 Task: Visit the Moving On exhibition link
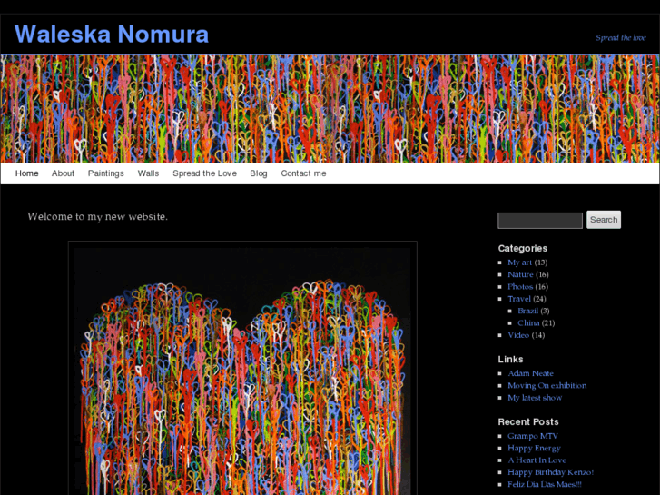click(x=547, y=386)
